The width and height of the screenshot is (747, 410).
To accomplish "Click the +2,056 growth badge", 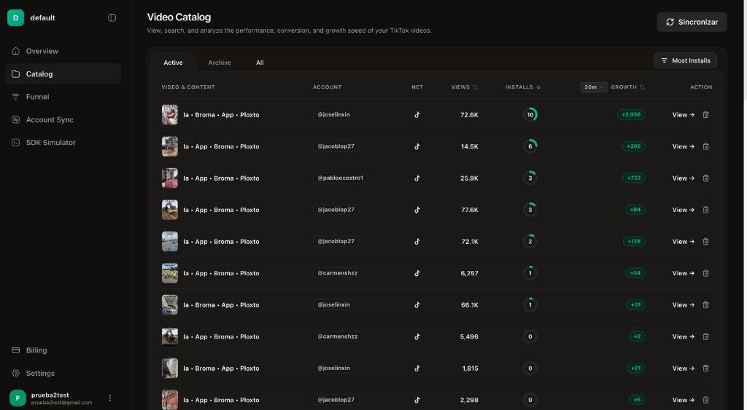I will tap(631, 114).
